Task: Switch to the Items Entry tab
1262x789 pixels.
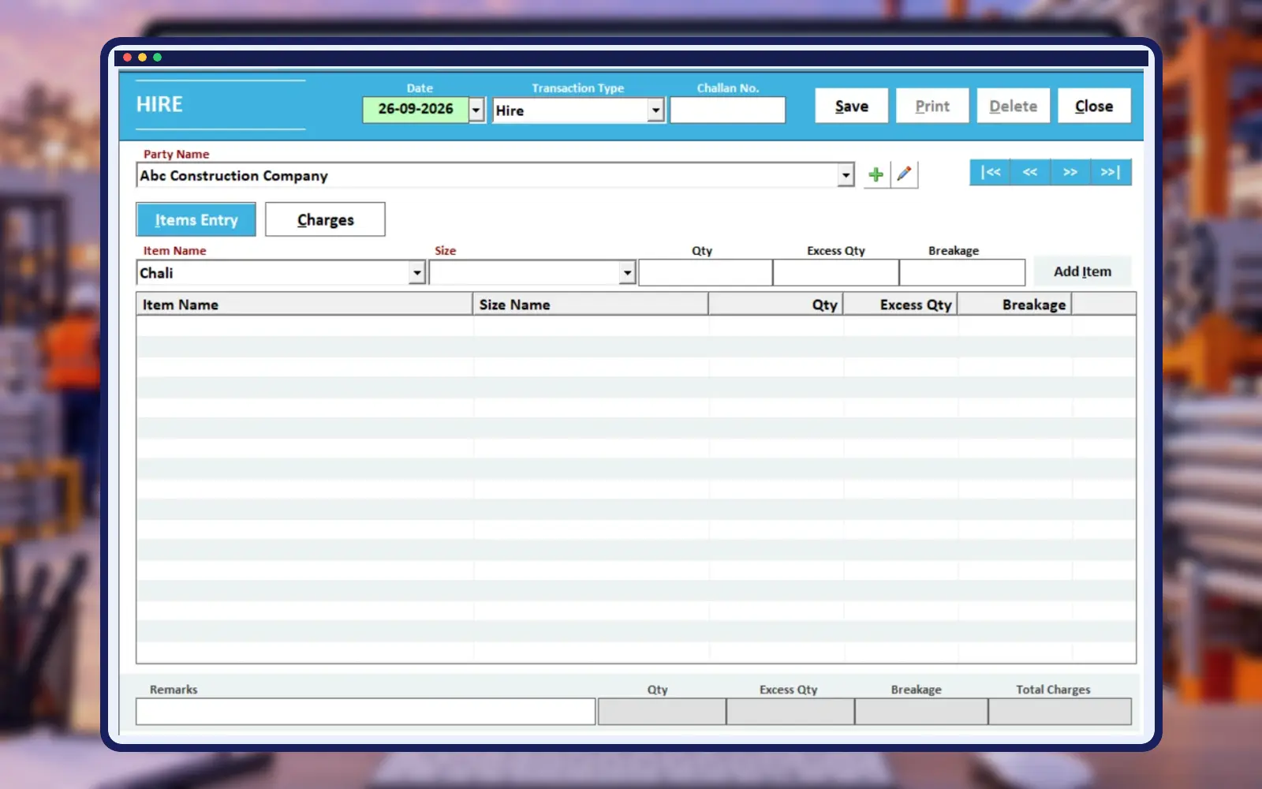Action: [x=196, y=219]
